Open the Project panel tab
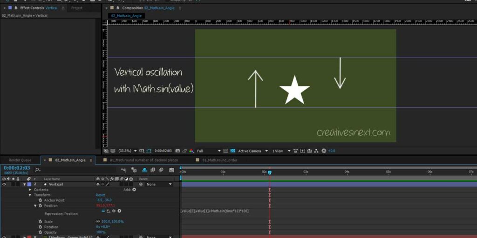Viewport: 477px width, 238px height. coord(77,8)
